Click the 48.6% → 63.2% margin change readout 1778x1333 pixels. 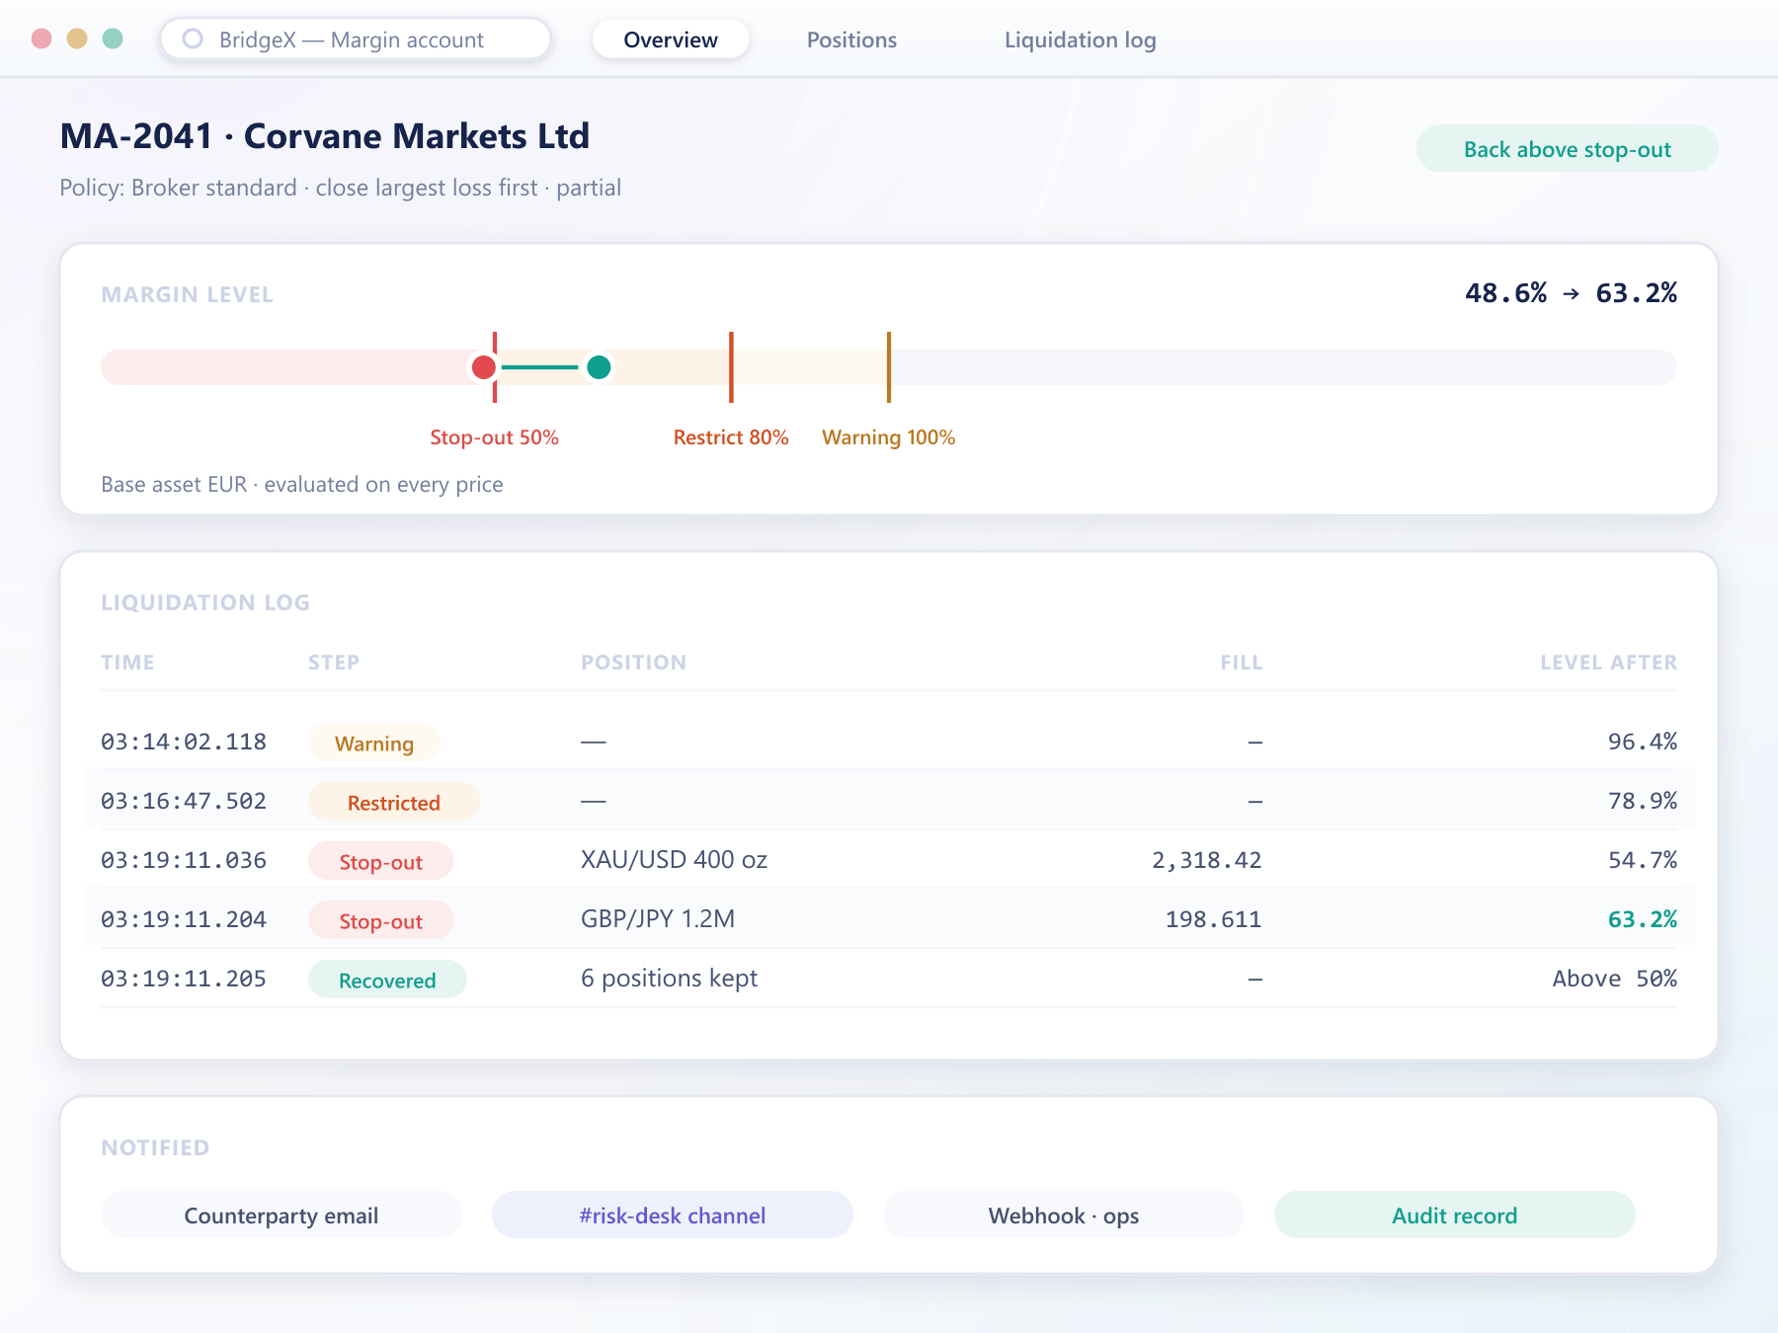click(1571, 293)
